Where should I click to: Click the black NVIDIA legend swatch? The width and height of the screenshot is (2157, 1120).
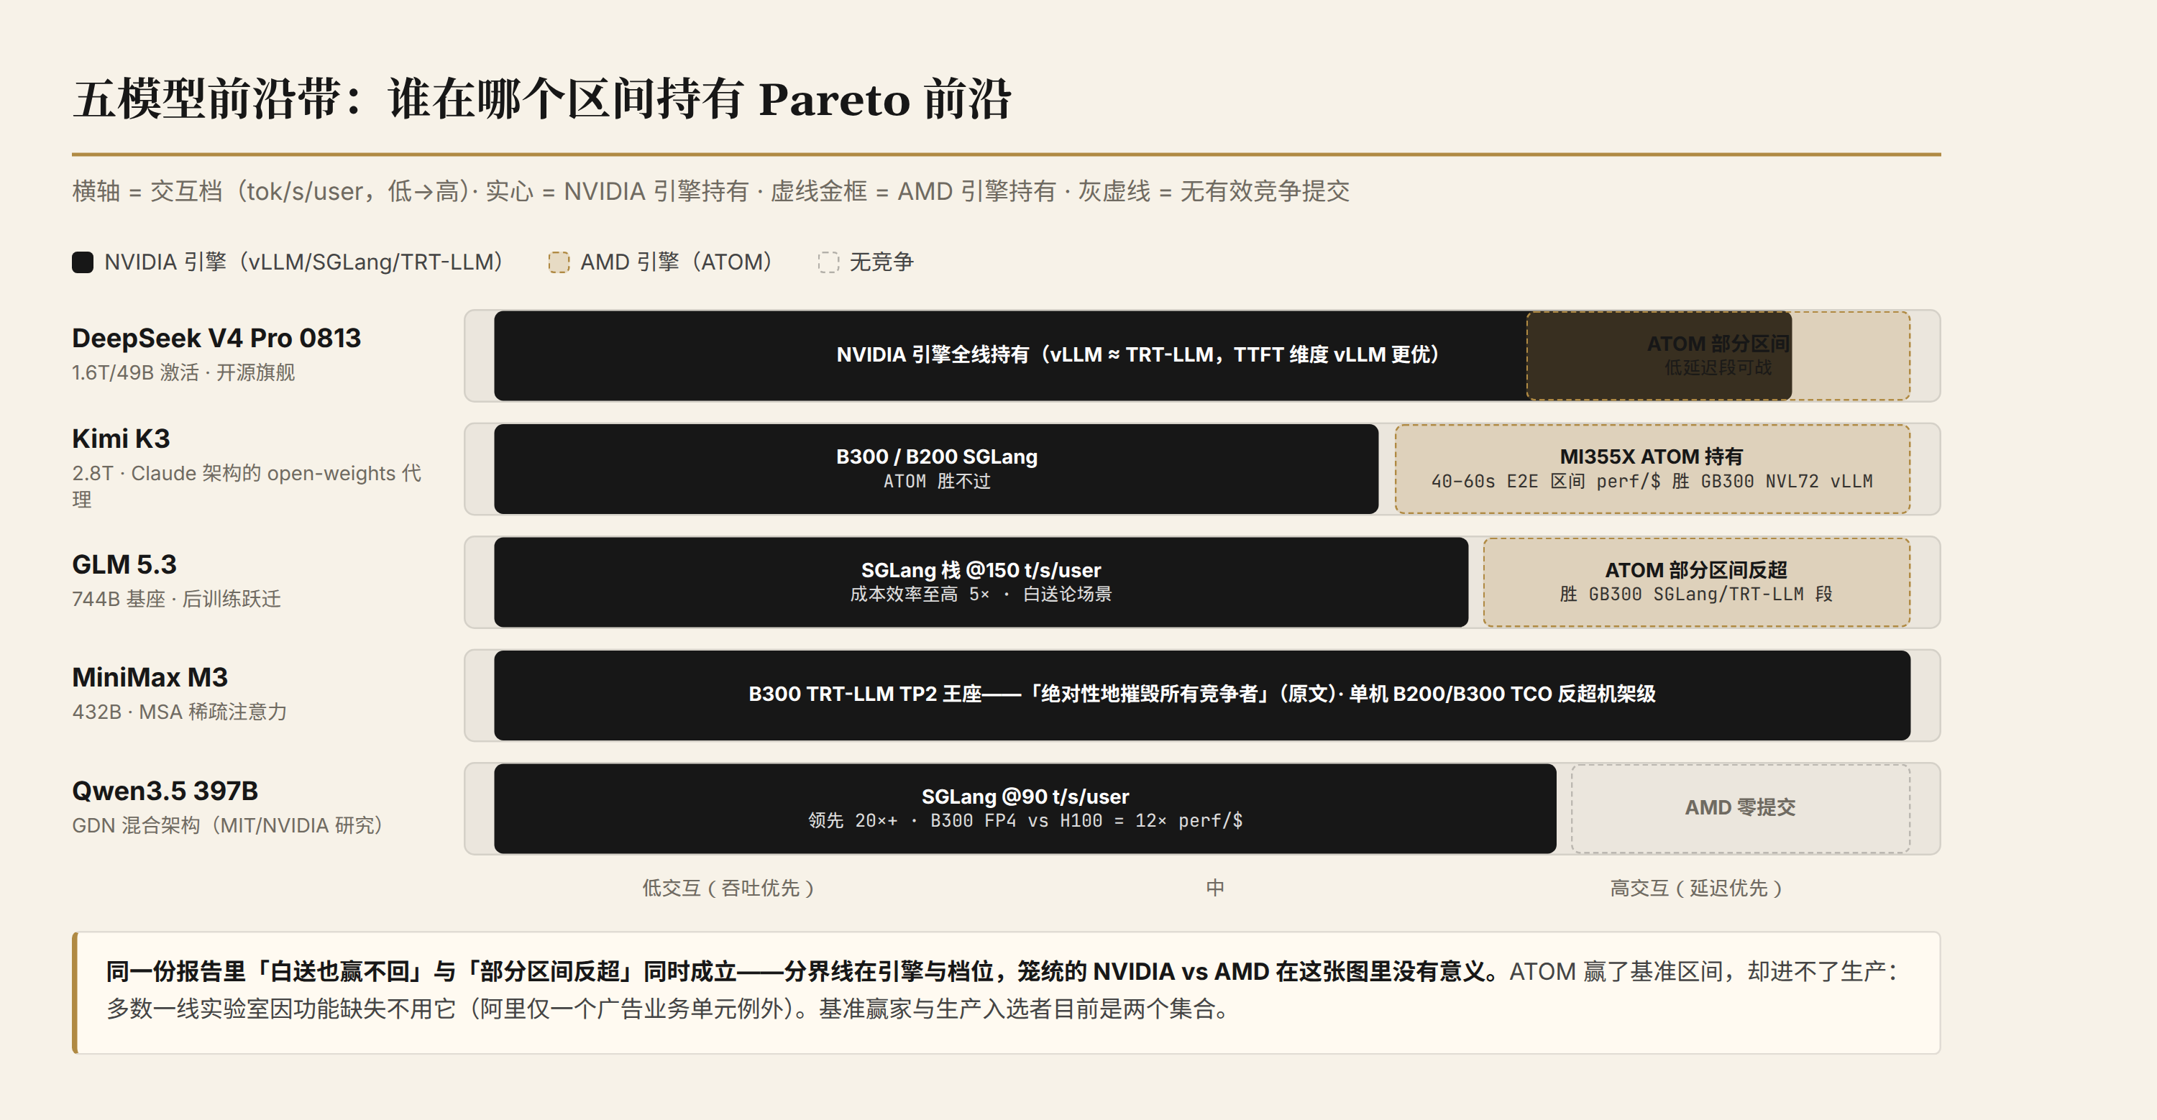[82, 262]
